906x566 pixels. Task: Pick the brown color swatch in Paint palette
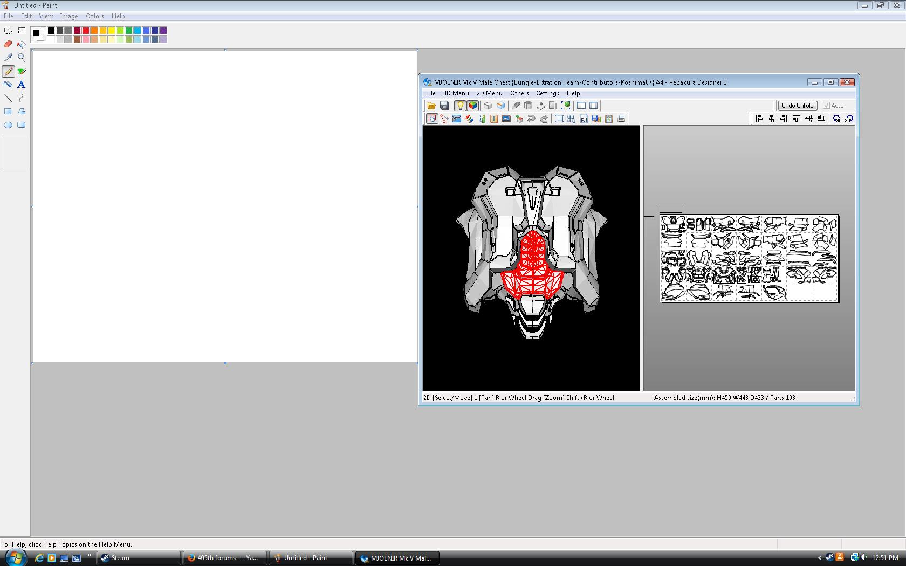pos(77,39)
